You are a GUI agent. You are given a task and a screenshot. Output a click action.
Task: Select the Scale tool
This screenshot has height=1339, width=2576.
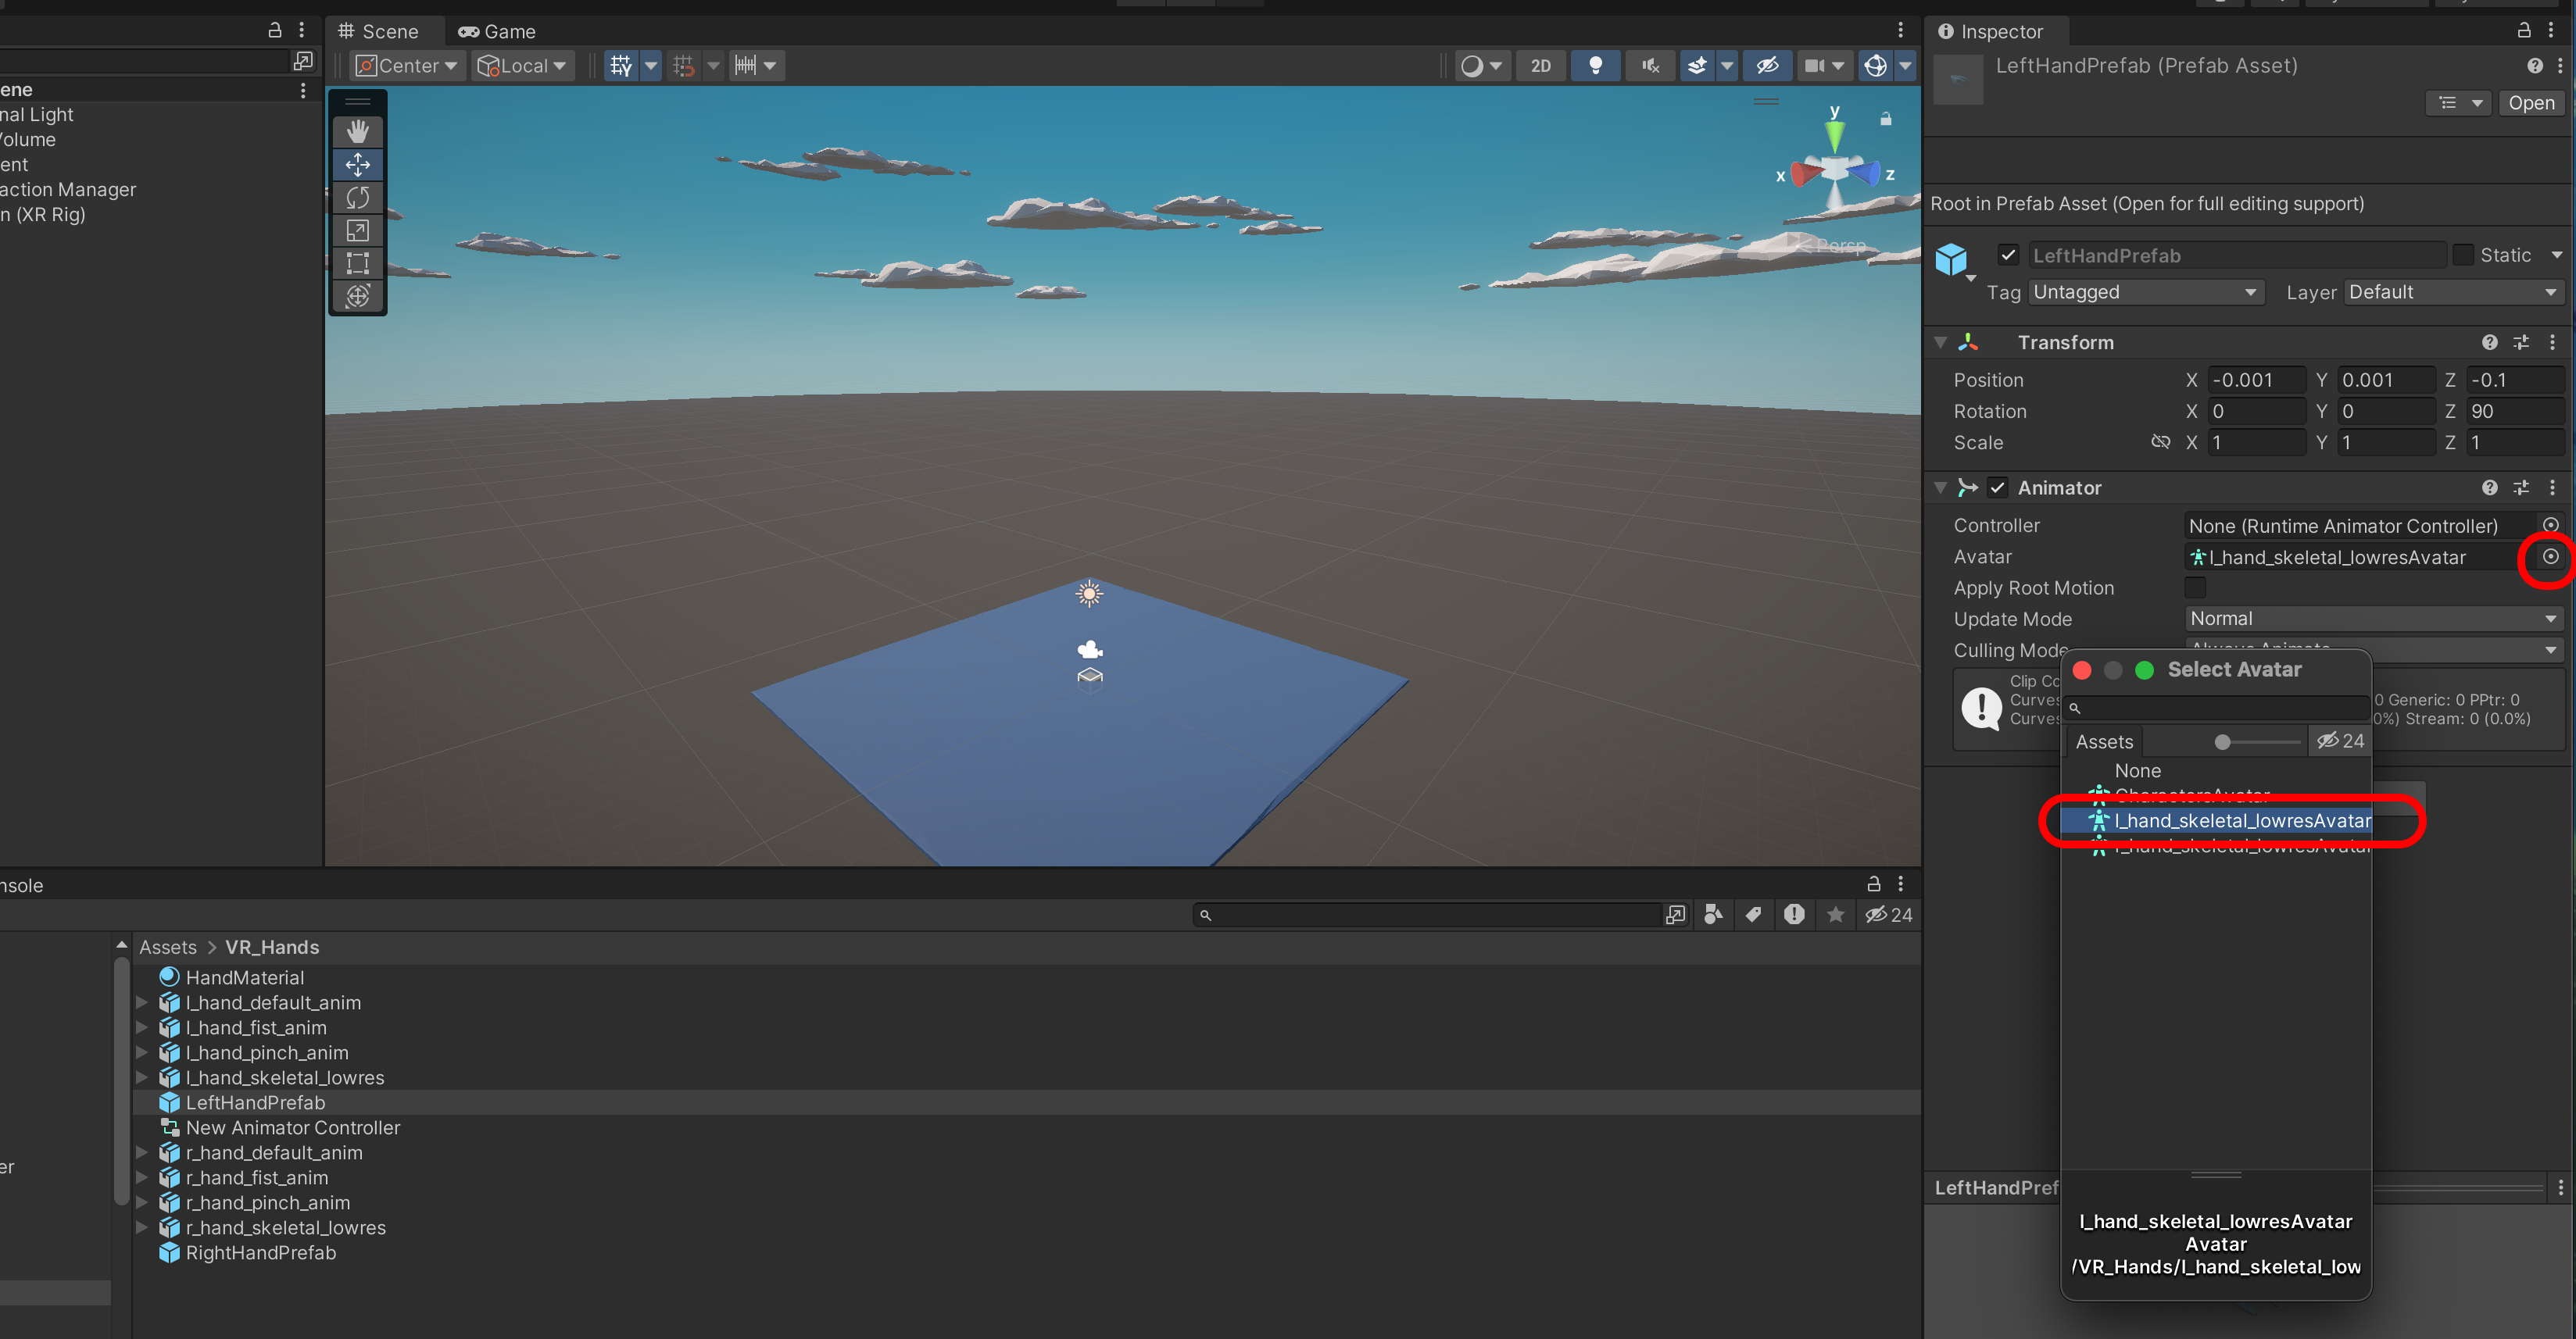click(x=357, y=230)
